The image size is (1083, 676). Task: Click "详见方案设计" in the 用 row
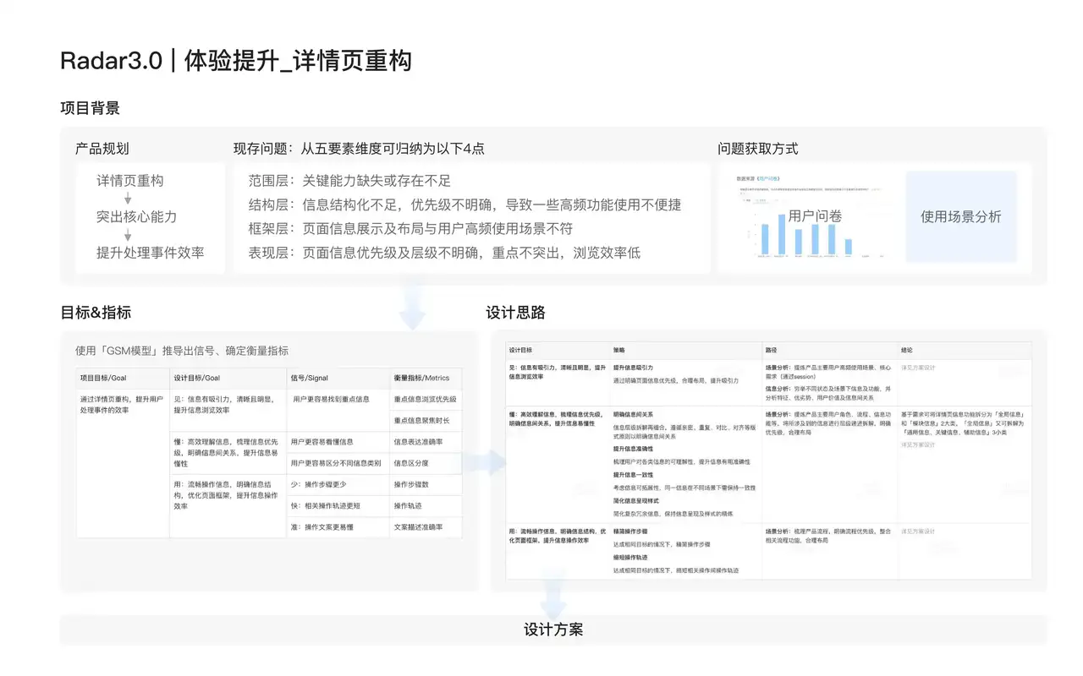point(918,532)
